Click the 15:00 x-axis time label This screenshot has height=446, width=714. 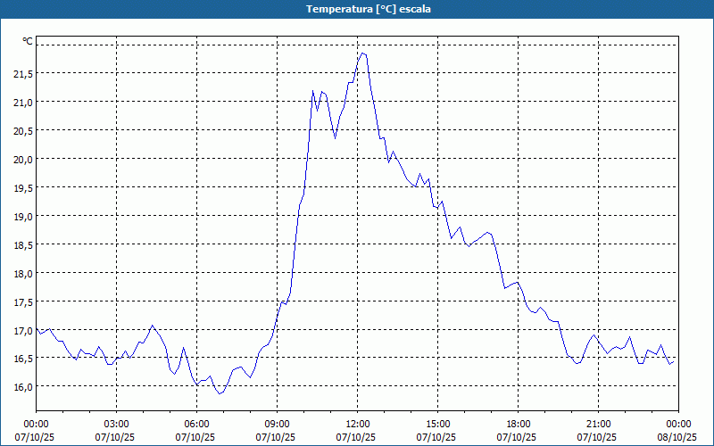coord(437,424)
